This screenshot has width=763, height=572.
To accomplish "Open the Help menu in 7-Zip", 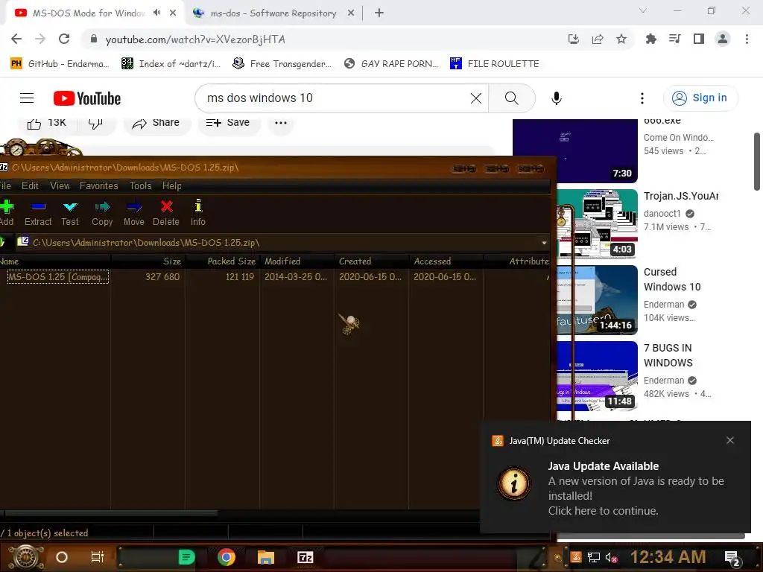I will [x=172, y=185].
